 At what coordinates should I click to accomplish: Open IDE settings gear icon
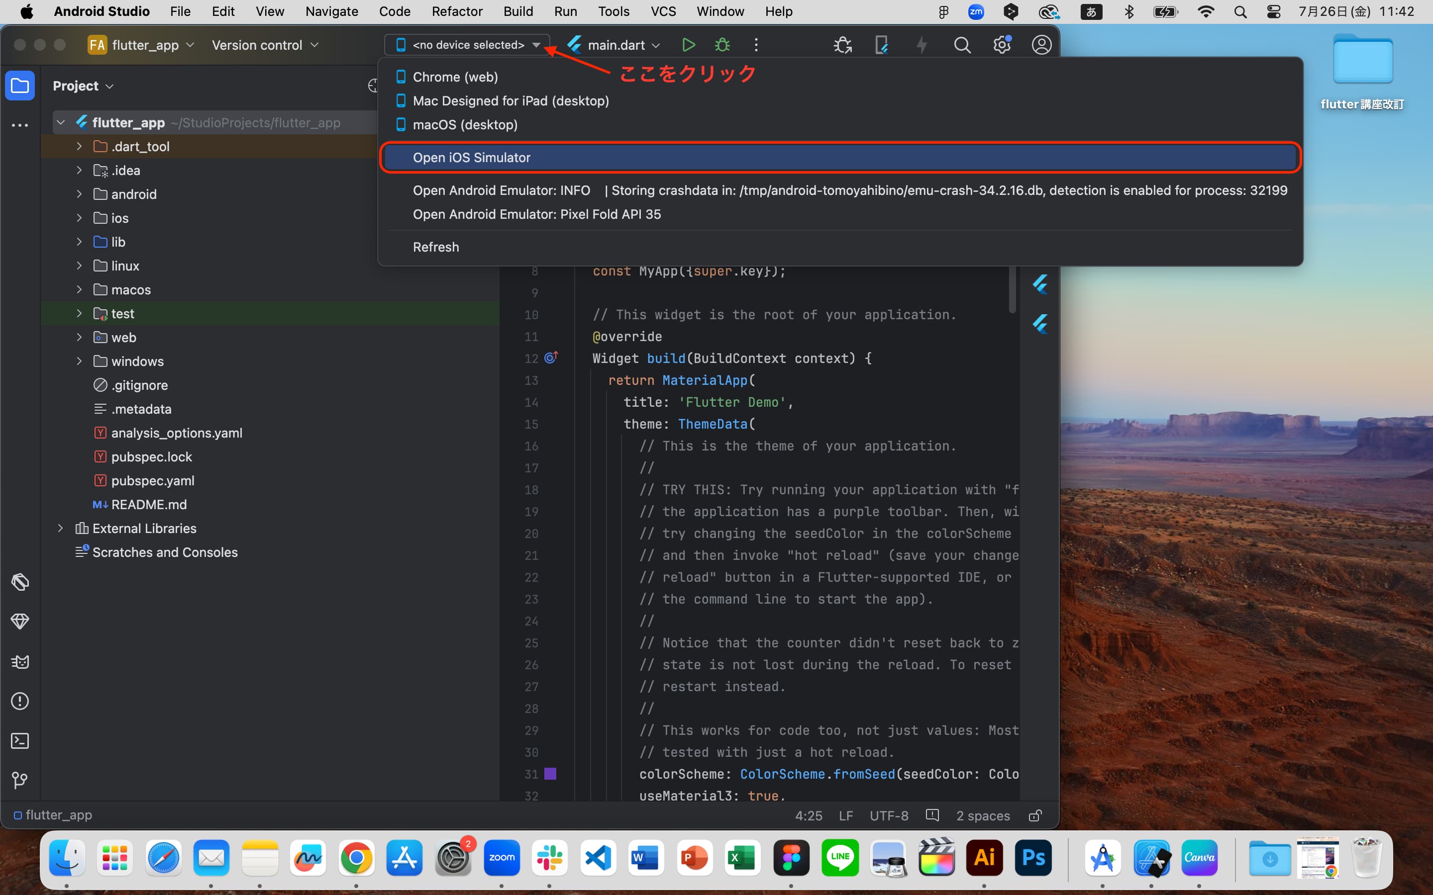point(1002,45)
